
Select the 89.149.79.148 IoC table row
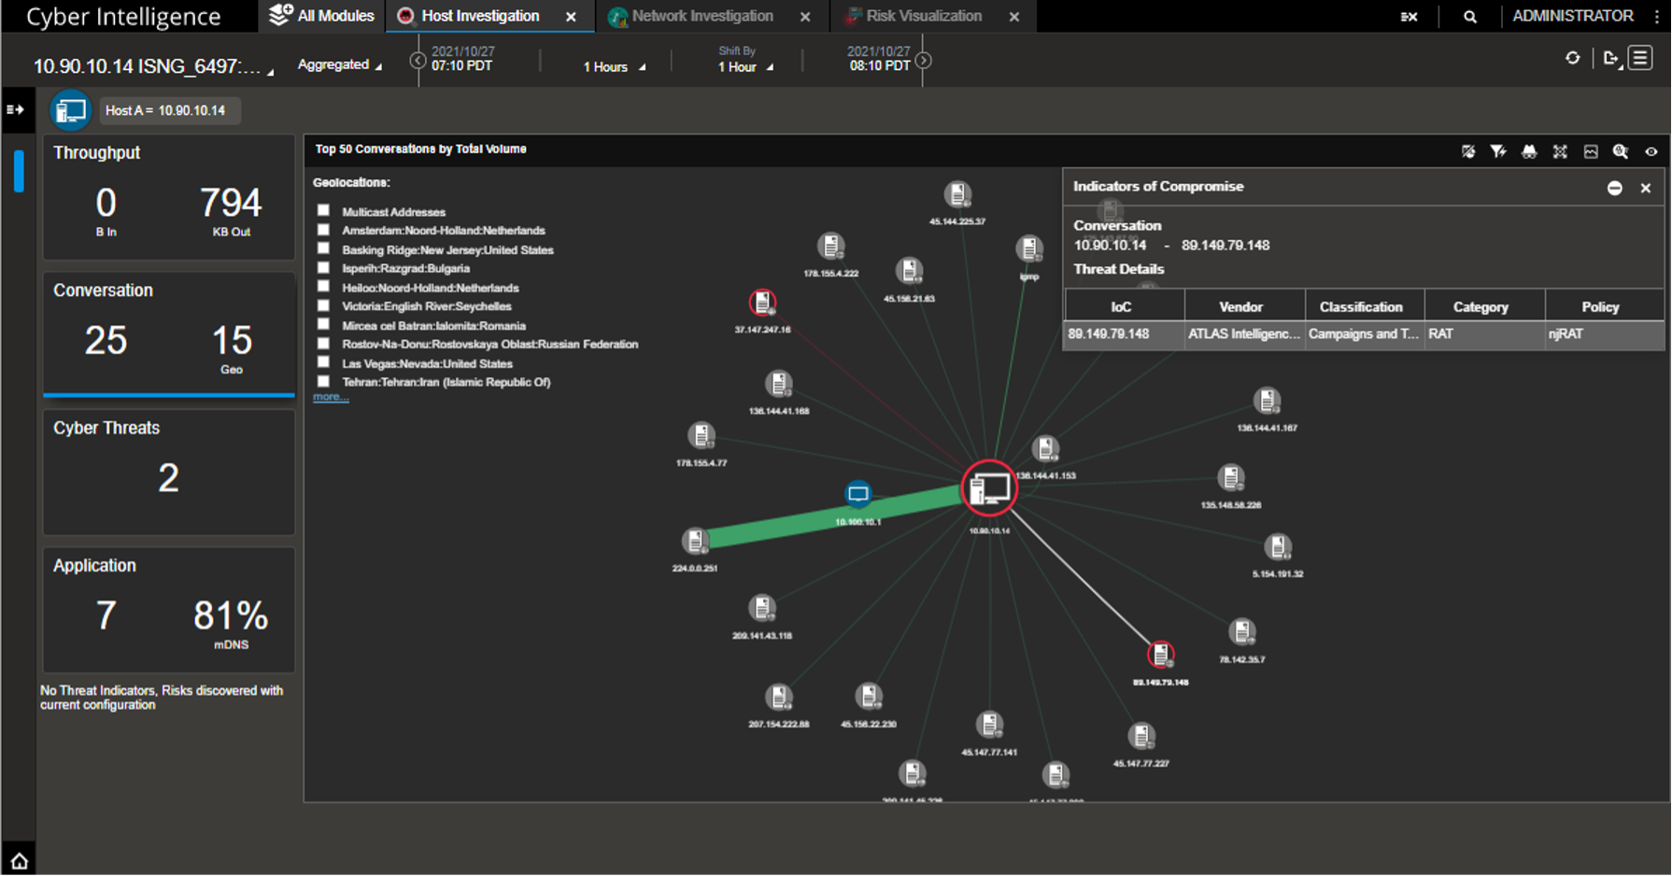pos(1363,334)
